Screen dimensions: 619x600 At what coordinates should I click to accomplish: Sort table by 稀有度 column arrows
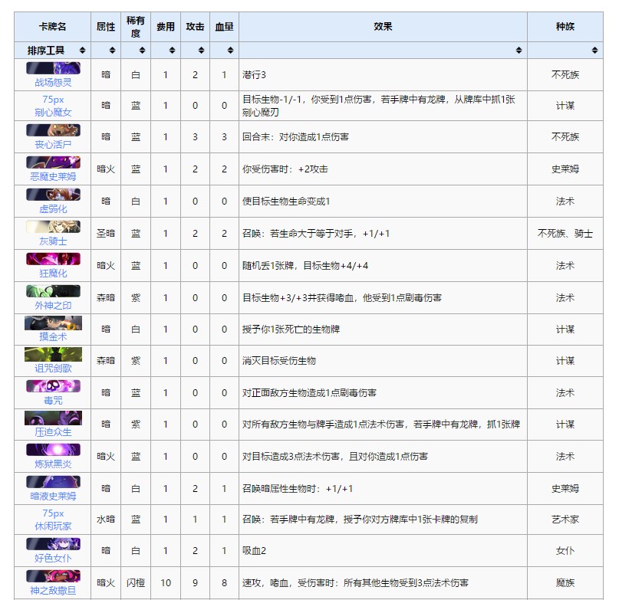click(142, 51)
